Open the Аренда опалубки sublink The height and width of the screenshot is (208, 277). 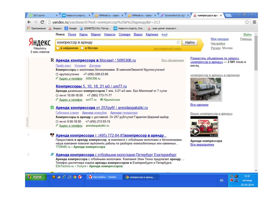[x=94, y=113]
